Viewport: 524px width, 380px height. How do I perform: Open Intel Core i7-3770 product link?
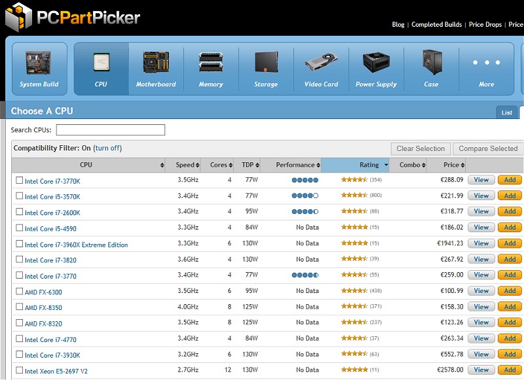click(x=50, y=276)
